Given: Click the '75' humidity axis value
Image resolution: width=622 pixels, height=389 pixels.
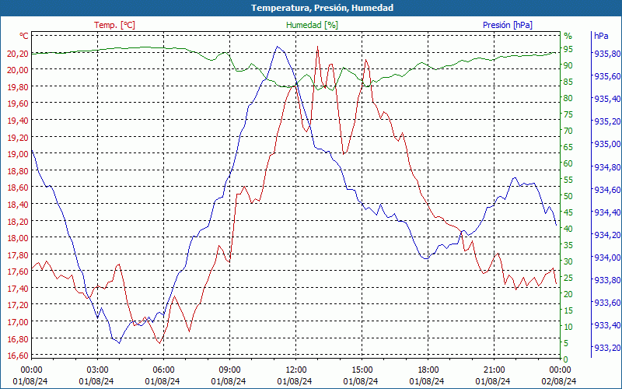Looking at the screenshot, I should click(x=568, y=114).
